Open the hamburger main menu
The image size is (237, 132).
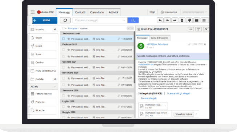pyautogui.click(x=33, y=12)
